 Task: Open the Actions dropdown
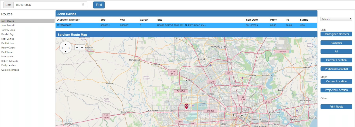[x=336, y=19]
